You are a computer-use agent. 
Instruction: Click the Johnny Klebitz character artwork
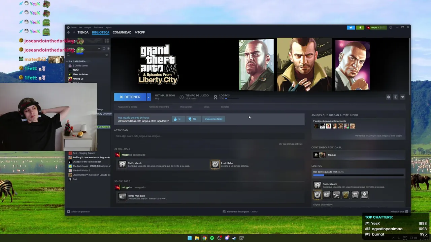pyautogui.click(x=257, y=65)
